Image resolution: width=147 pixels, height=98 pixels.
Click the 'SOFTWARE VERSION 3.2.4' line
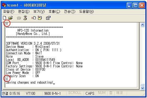pyautogui.click(x=33, y=43)
